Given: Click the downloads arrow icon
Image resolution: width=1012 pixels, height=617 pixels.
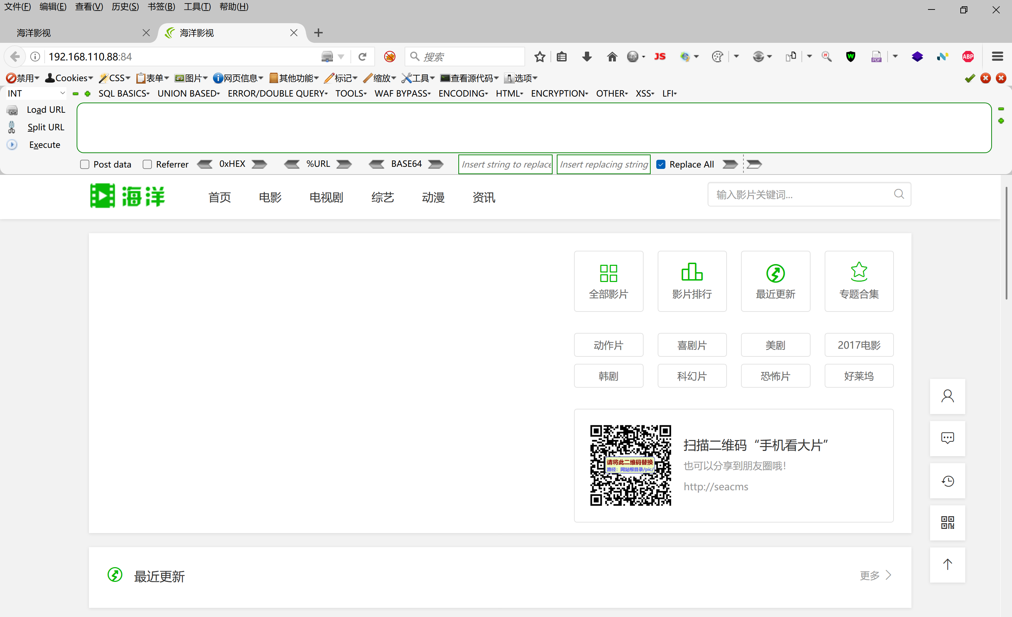Looking at the screenshot, I should point(587,57).
